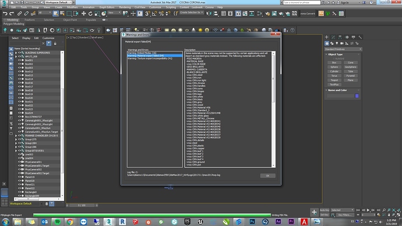Open Premiere Pro from the taskbar
The width and height of the screenshot is (402, 226).
point(291,222)
